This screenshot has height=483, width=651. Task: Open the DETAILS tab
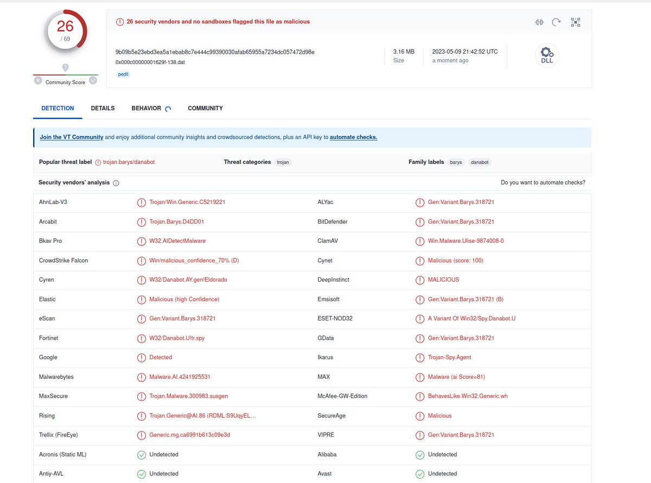click(x=103, y=108)
